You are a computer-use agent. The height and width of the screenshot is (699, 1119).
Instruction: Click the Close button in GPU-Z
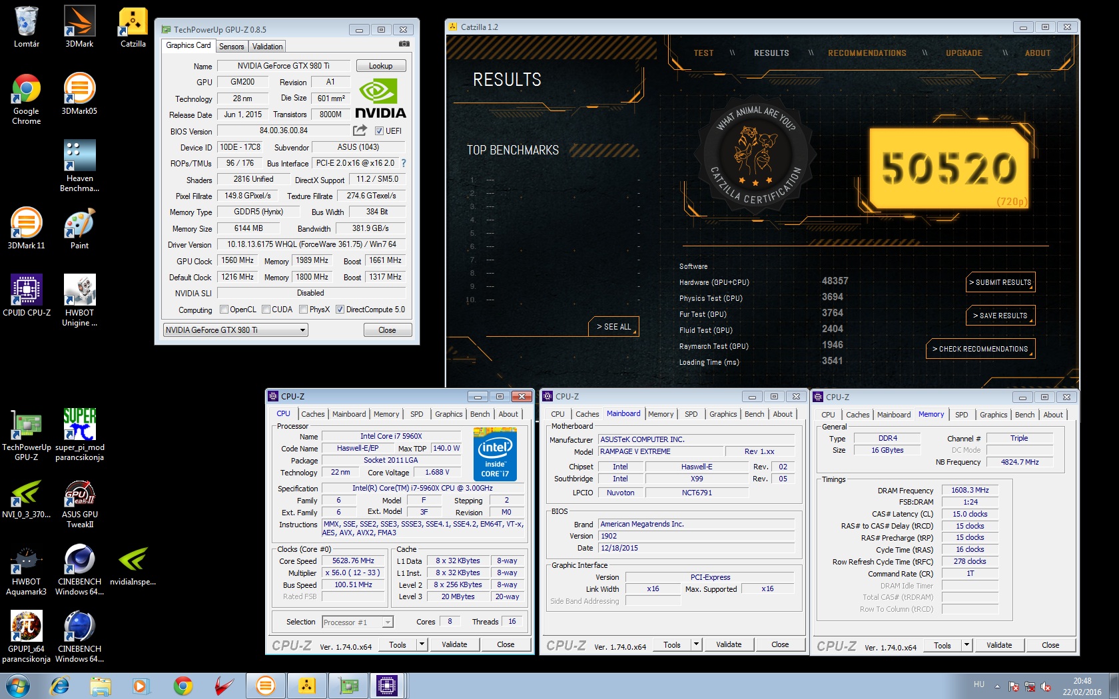(388, 330)
